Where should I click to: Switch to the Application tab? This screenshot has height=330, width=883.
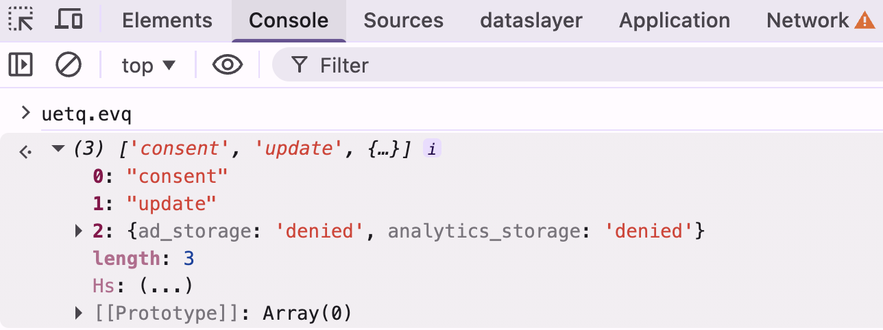point(675,21)
